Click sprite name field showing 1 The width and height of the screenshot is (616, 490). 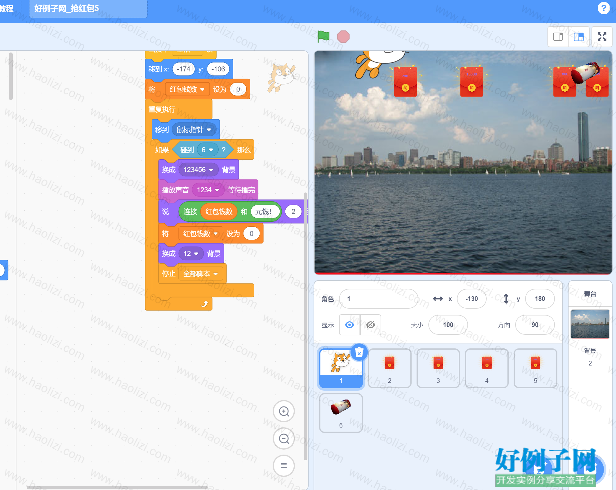tap(378, 299)
